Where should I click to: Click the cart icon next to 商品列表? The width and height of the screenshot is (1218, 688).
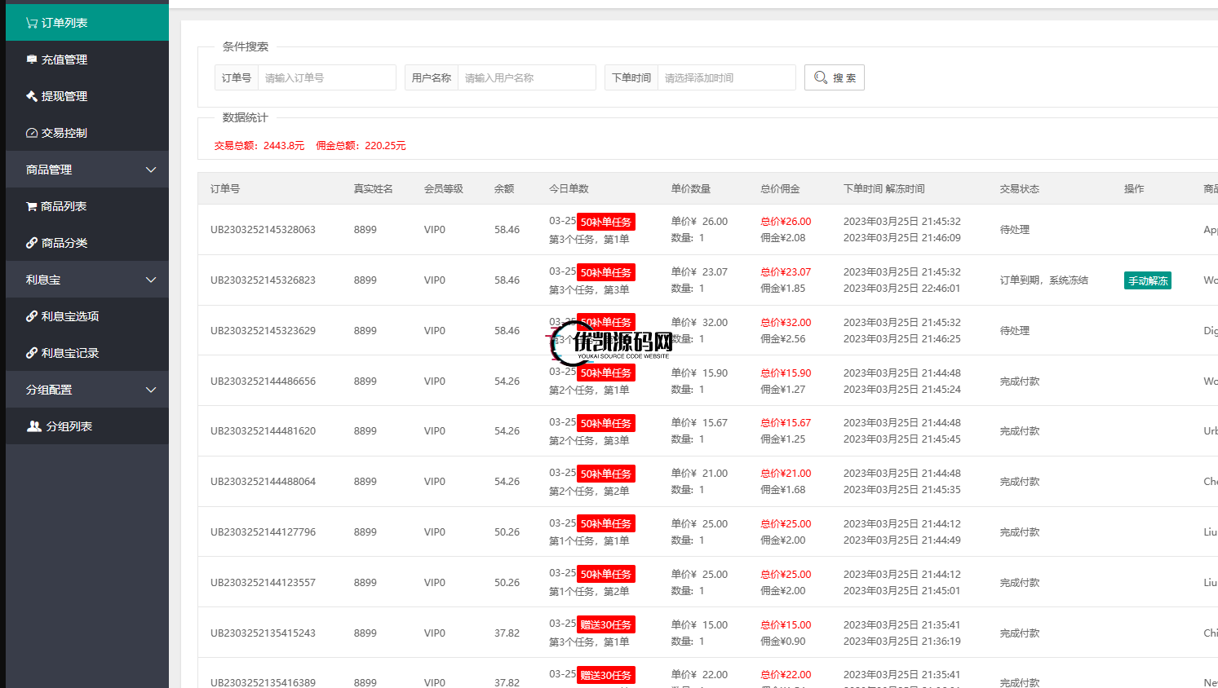click(x=32, y=206)
